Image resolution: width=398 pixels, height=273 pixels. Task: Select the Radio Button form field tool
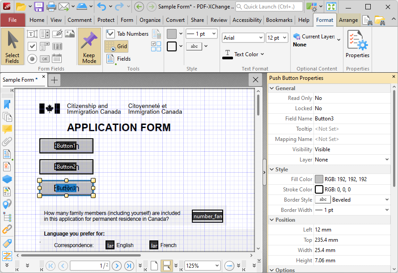(32, 59)
